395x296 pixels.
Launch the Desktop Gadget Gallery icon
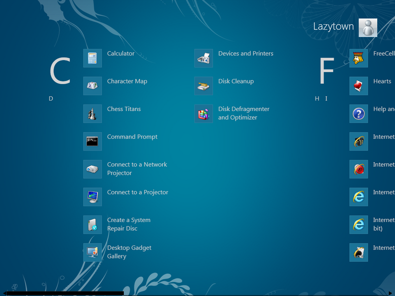point(92,252)
